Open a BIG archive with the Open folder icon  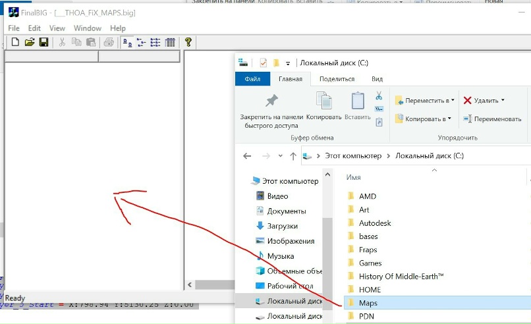[30, 42]
